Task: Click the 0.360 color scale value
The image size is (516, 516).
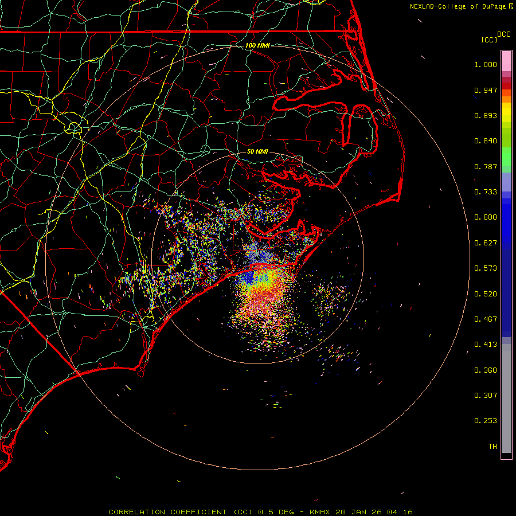Action: pos(486,370)
